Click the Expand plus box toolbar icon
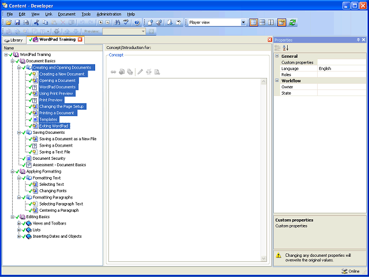The width and height of the screenshot is (369, 277). click(101, 23)
